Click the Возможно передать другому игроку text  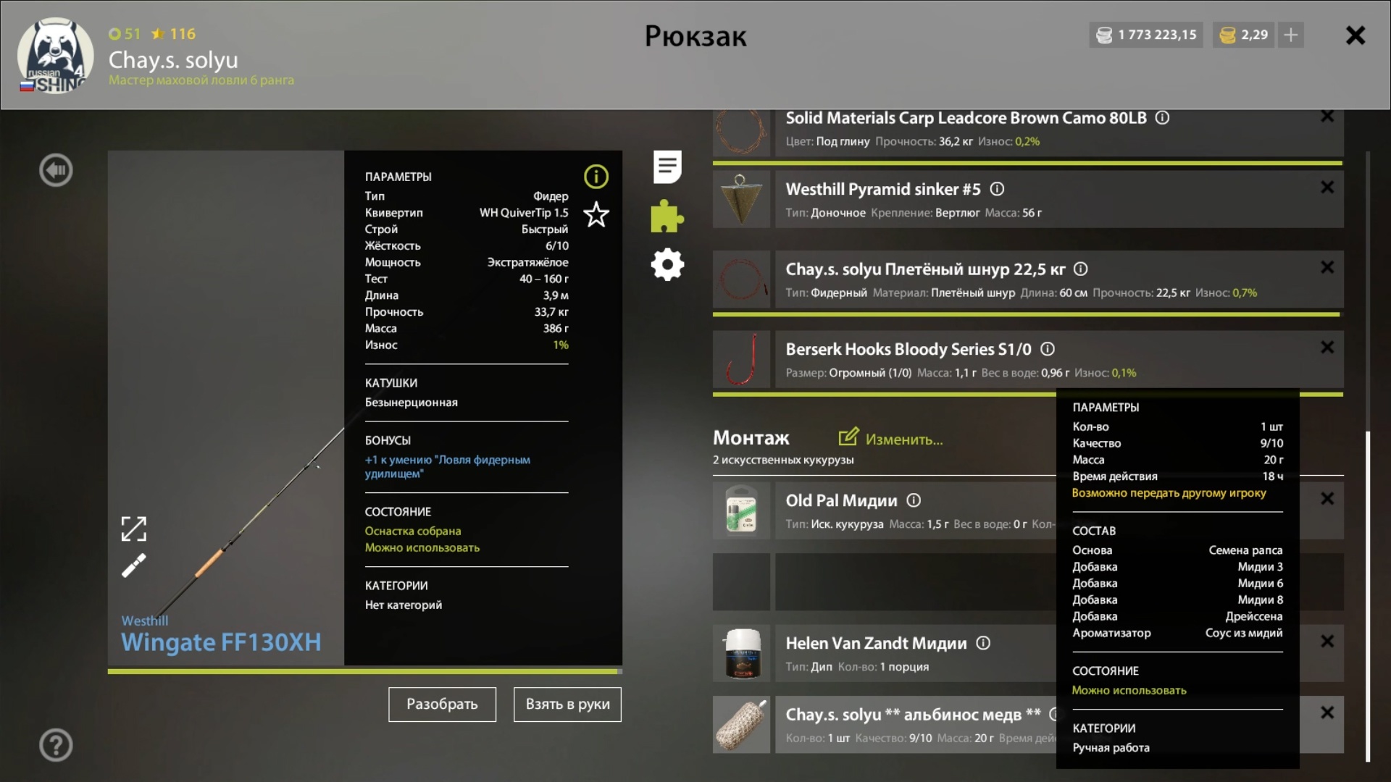click(1169, 492)
